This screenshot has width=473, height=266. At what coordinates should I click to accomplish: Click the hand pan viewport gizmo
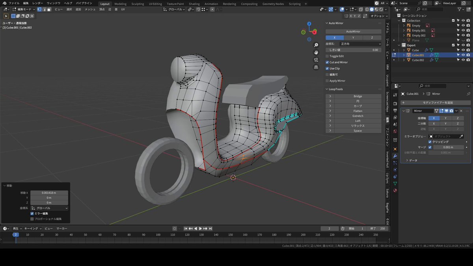tap(316, 52)
